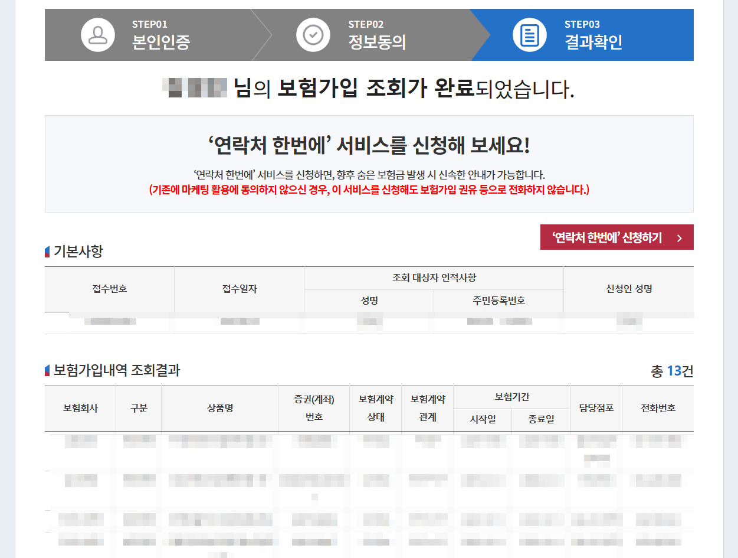Click the 상품명 column header
Viewport: 738px width, 558px height.
[x=219, y=408]
